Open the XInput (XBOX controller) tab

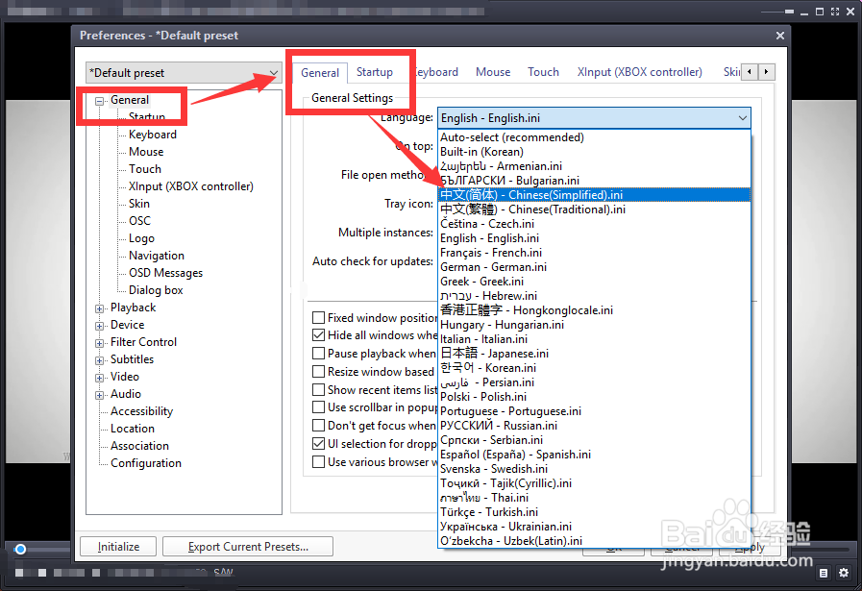tap(639, 72)
